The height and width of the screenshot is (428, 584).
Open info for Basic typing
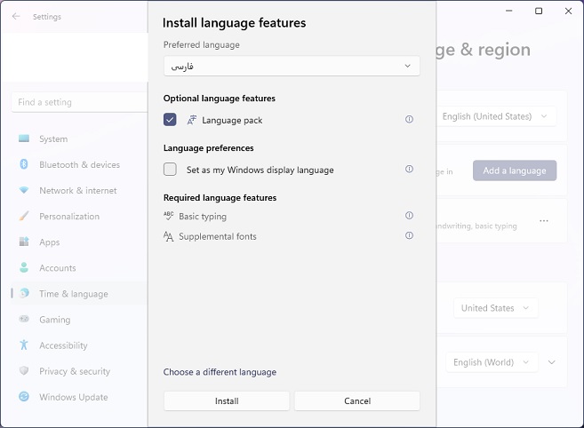(x=409, y=216)
